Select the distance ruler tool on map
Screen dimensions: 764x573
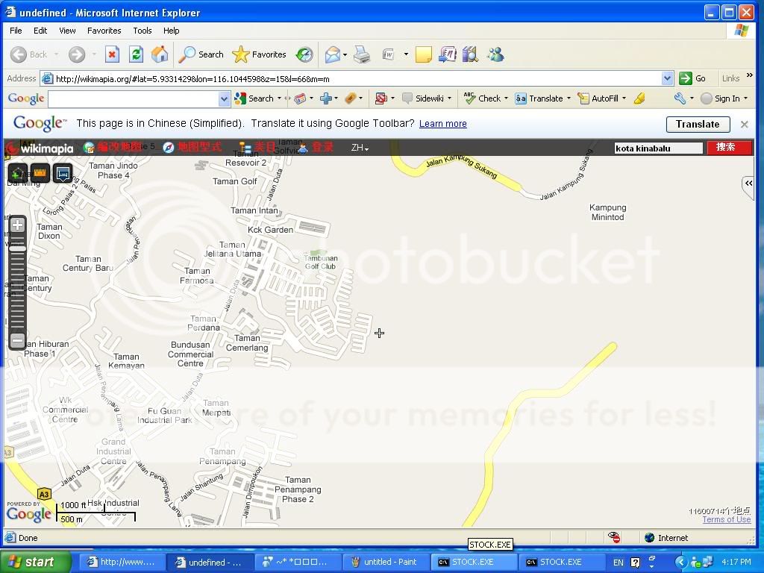pyautogui.click(x=40, y=173)
